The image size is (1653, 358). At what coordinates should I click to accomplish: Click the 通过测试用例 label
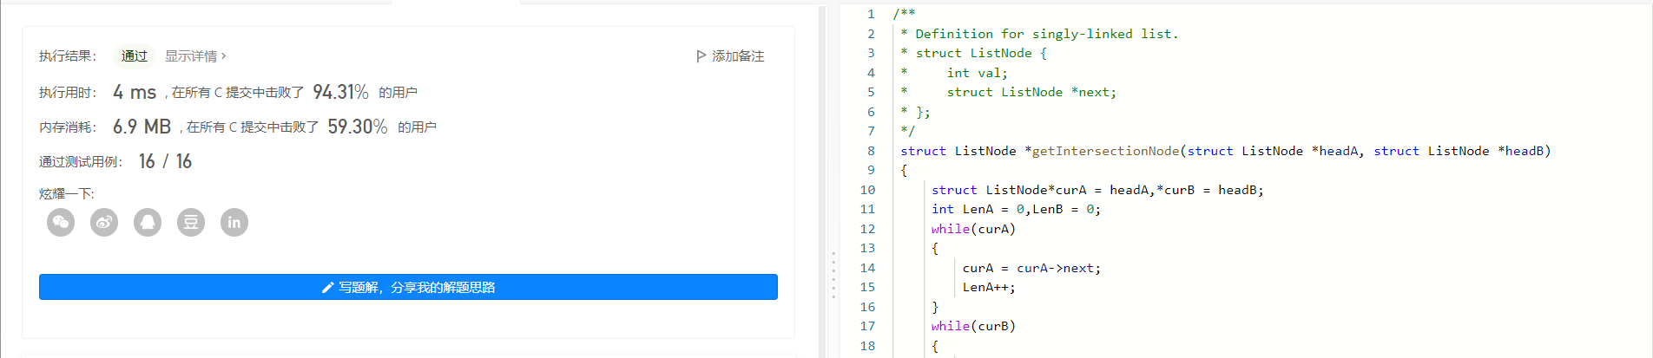click(x=81, y=161)
